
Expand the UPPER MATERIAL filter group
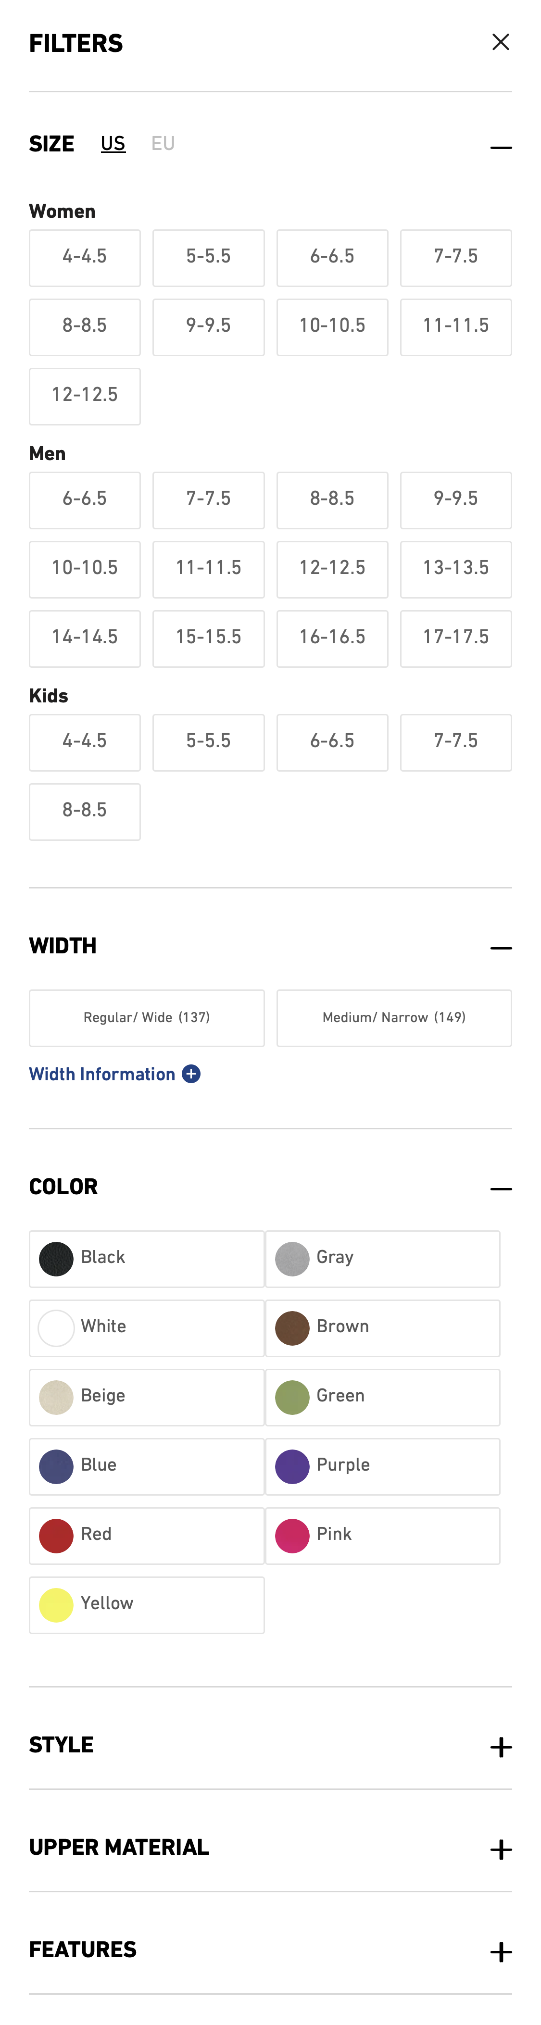click(501, 1849)
